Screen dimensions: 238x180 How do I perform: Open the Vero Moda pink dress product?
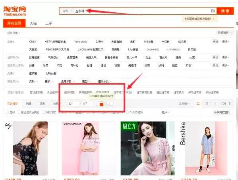(x=89, y=148)
